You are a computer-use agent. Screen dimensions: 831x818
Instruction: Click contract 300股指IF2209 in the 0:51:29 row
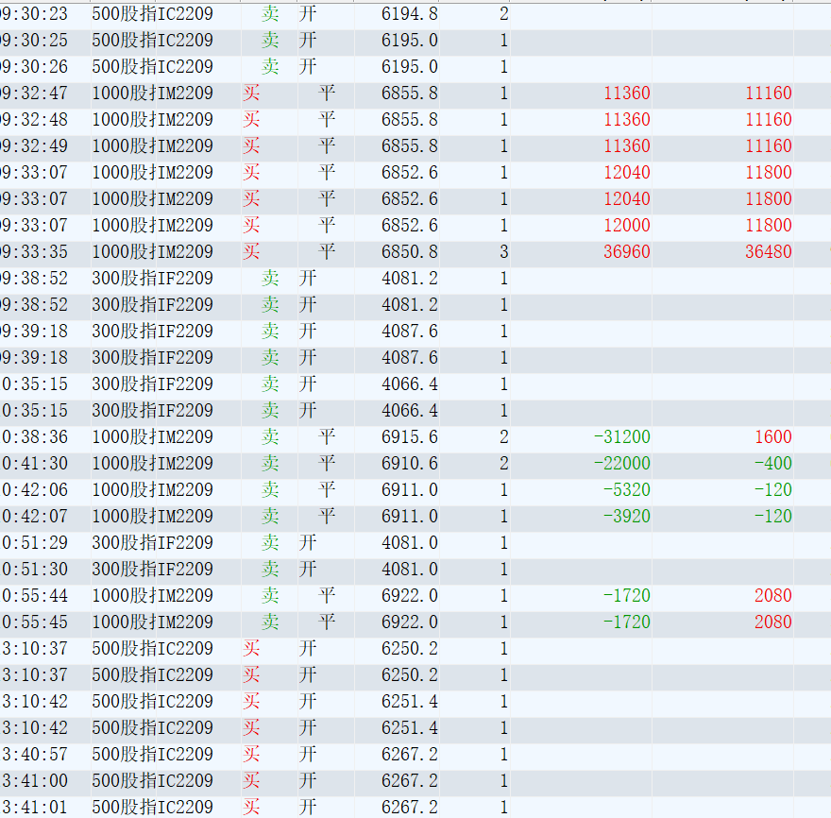(x=153, y=543)
